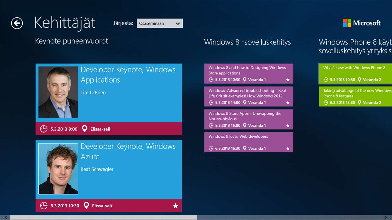Click the clock icon beside 6.3.2013 16:30

pyautogui.click(x=211, y=148)
